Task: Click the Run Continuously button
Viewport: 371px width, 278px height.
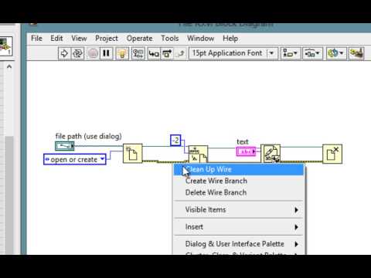Action: tap(77, 53)
